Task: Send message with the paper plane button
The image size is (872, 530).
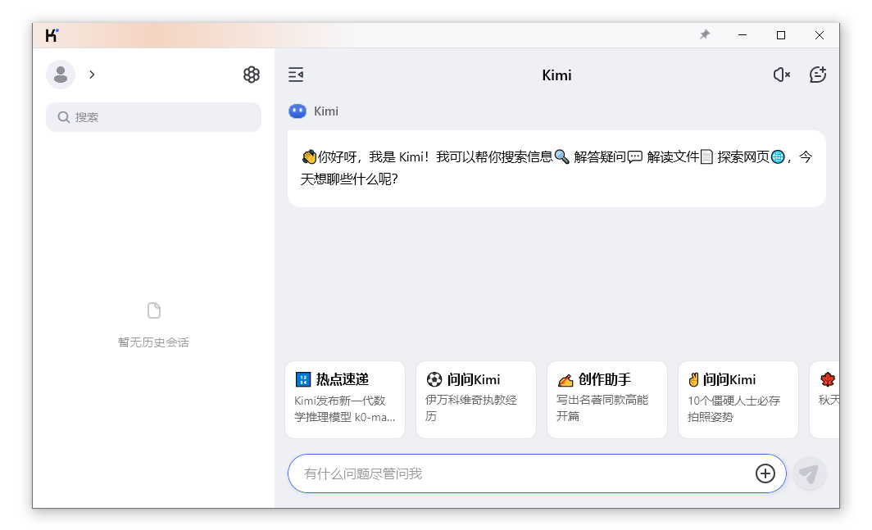Action: [x=809, y=473]
